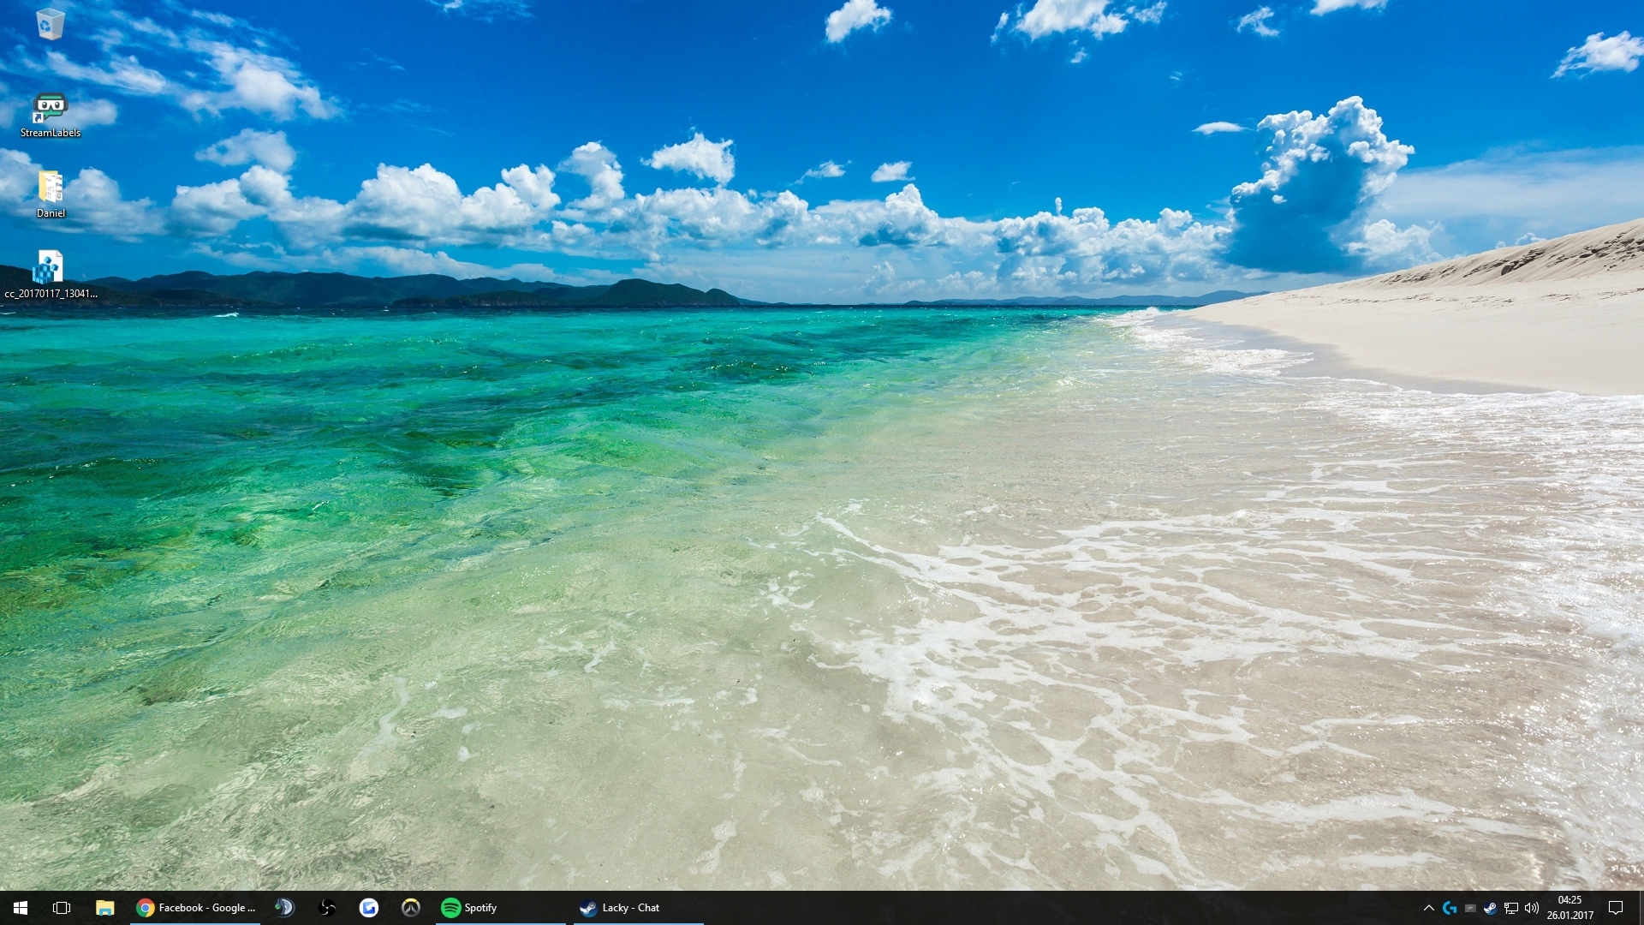
Task: Click the Logitech Gaming tray icon
Action: 1450,908
